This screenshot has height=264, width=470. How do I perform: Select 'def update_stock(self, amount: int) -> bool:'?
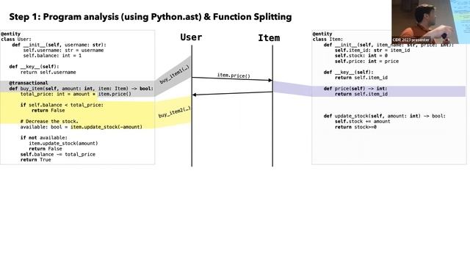tap(385, 116)
